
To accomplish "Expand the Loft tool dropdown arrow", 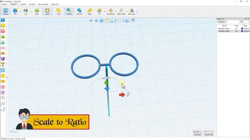I will coord(30,12).
